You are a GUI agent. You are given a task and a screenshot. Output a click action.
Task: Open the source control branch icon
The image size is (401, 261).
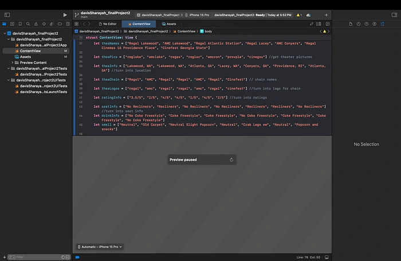76,15
